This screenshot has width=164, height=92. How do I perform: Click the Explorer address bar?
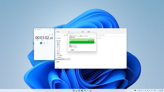(x=66, y=35)
